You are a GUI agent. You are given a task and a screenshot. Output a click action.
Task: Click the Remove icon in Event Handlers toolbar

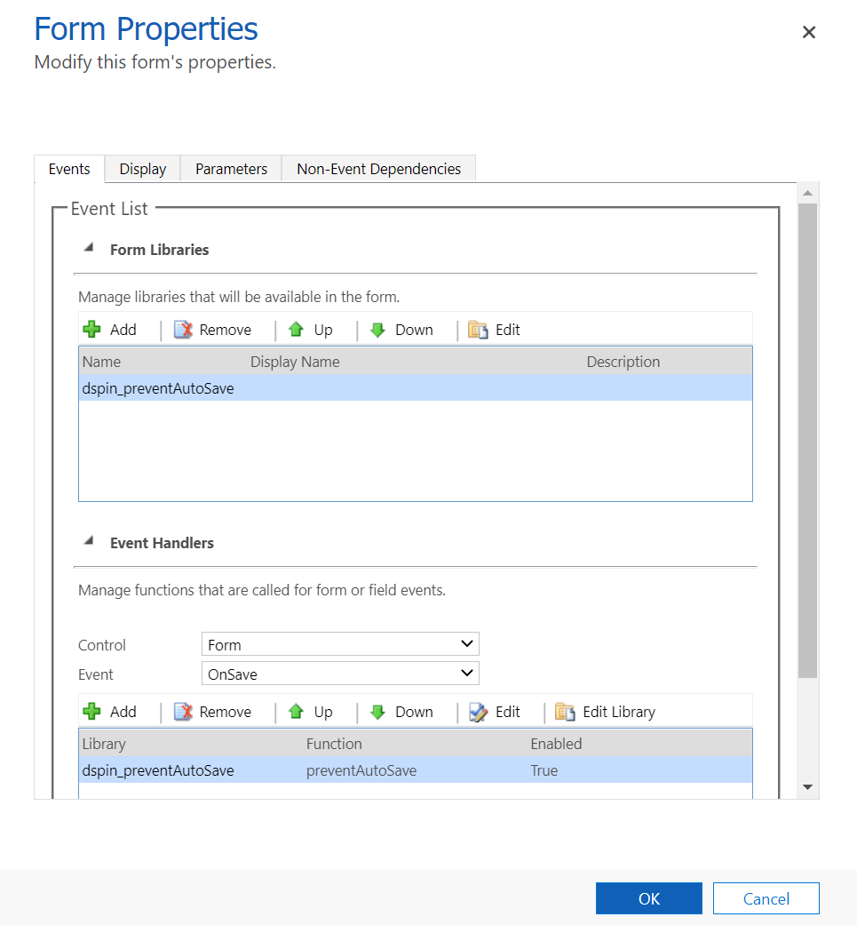tap(183, 712)
